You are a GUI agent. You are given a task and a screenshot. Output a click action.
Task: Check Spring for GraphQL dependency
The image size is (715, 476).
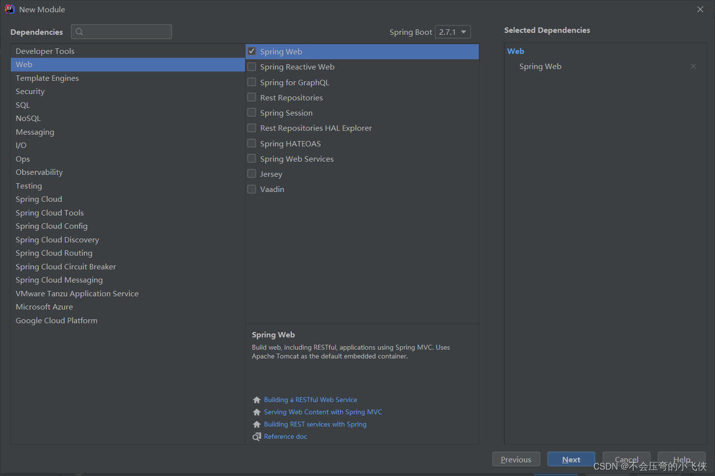252,82
